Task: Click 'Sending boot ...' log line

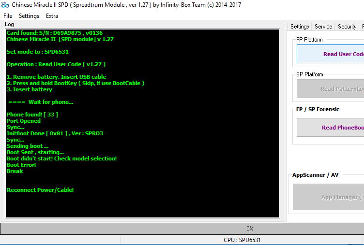Action: 28,146
